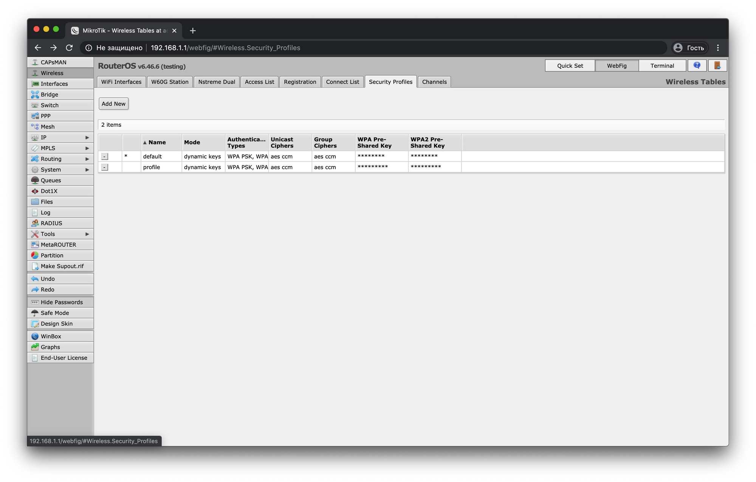Open the default security profile name
Image resolution: width=756 pixels, height=482 pixels.
tap(152, 157)
